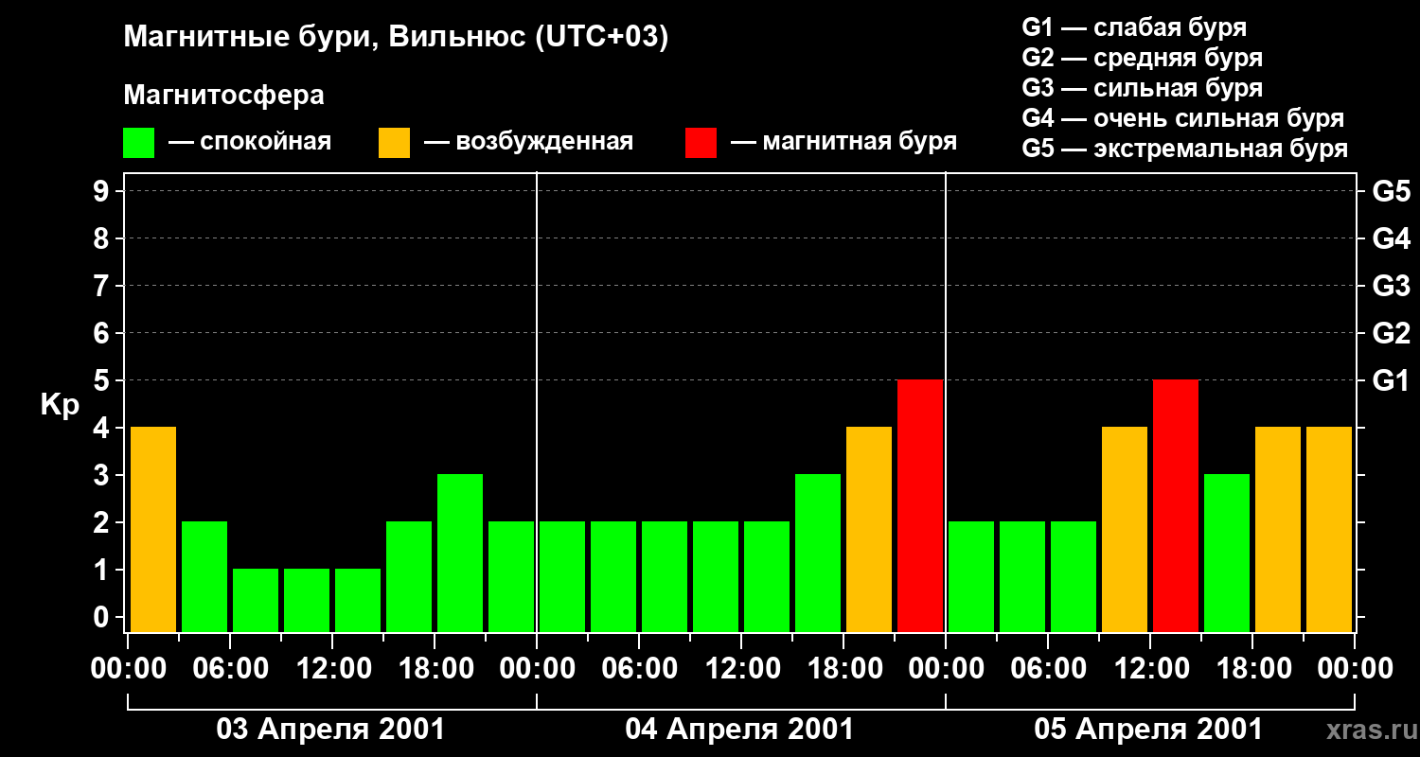Click the red 'магнитная буря' legend swatch
Screen dimensions: 1420x757
click(x=701, y=143)
